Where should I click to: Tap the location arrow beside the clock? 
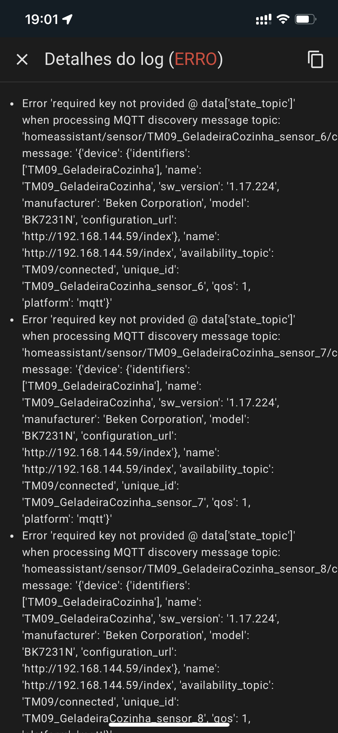pyautogui.click(x=68, y=19)
